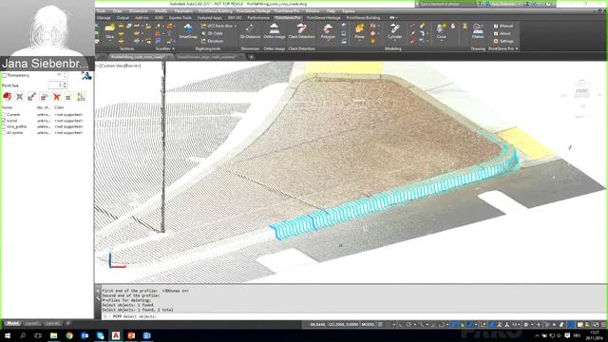Select the 3D-Distance dimension tool
Image resolution: width=608 pixels, height=342 pixels.
[x=250, y=31]
